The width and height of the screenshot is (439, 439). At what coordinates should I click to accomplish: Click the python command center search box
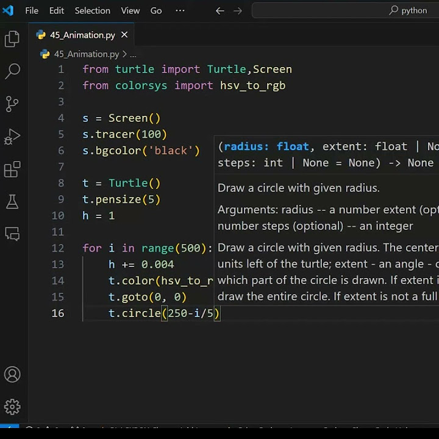[x=345, y=10]
